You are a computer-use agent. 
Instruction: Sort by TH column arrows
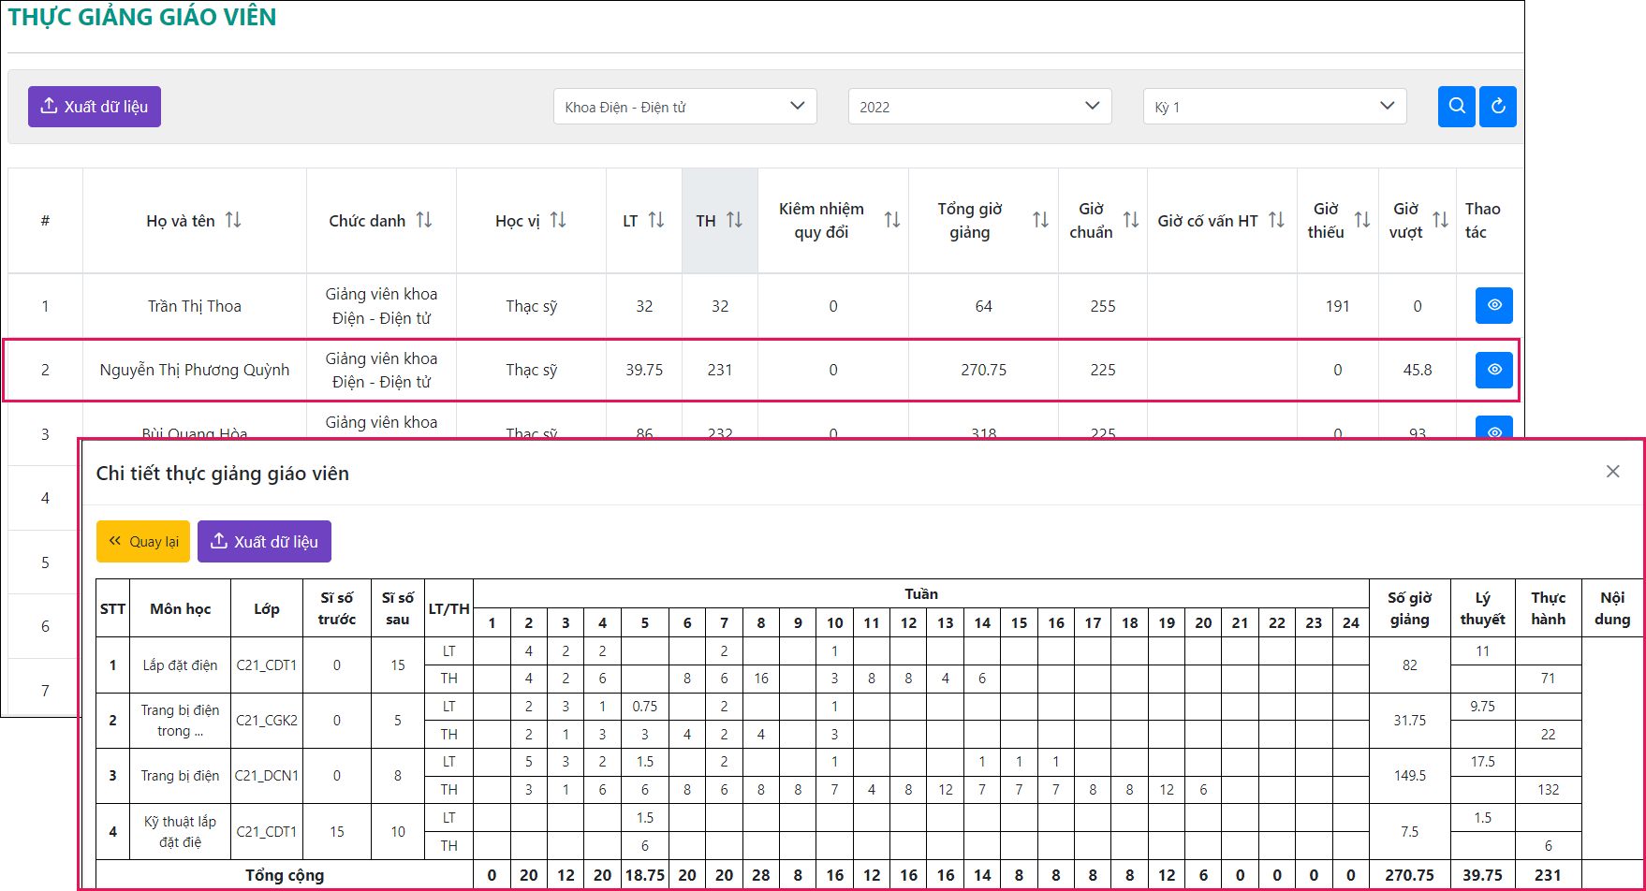point(735,220)
